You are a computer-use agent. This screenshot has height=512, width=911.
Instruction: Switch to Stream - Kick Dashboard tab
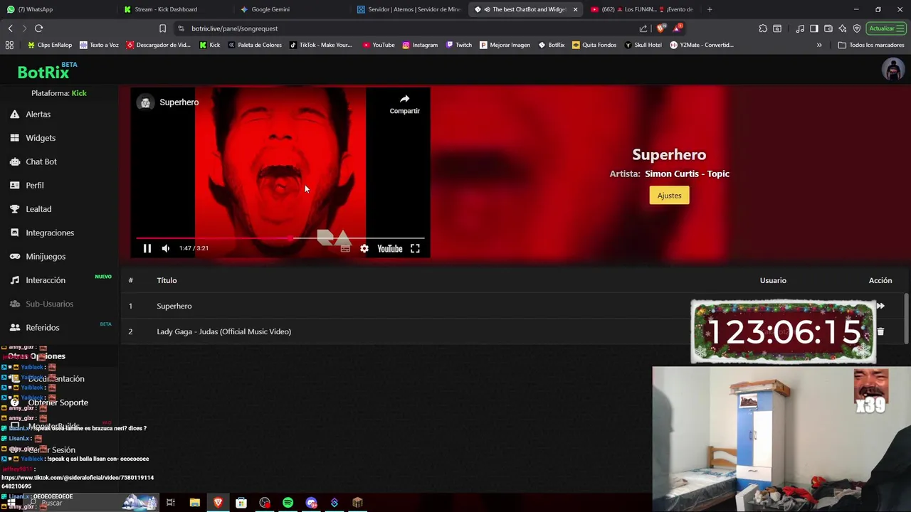pos(173,9)
